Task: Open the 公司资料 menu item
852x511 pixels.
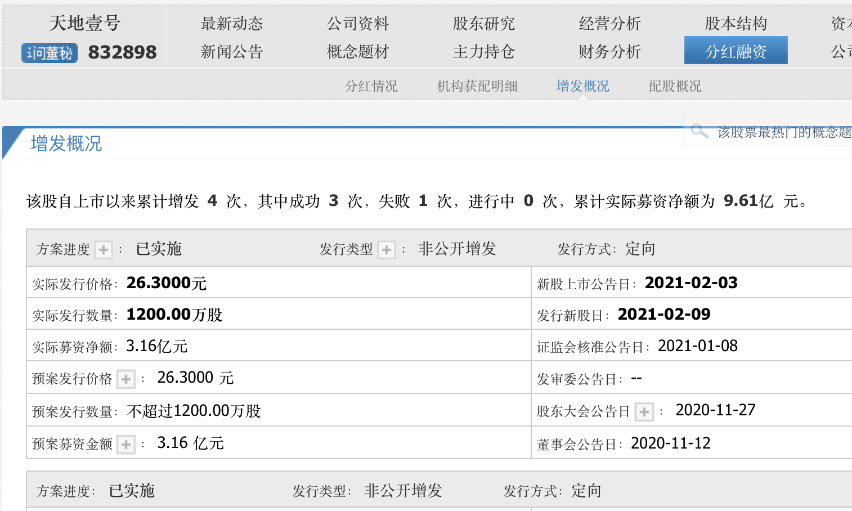Action: (x=358, y=24)
